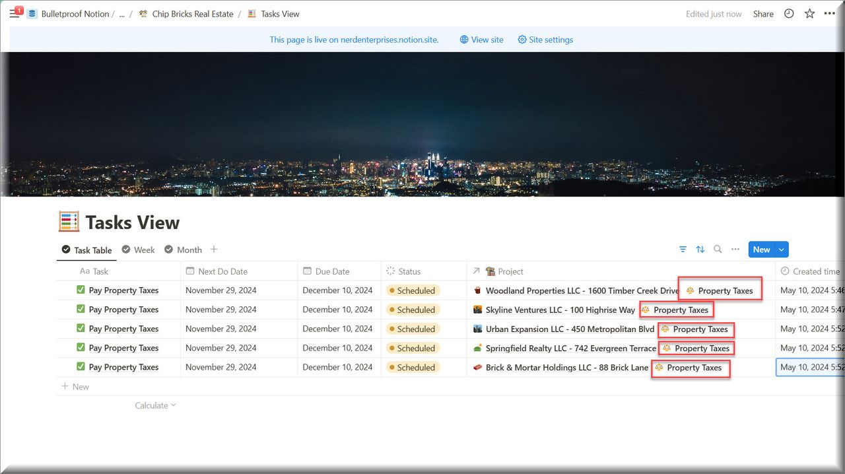
Task: Open page history clock icon
Action: 789,14
